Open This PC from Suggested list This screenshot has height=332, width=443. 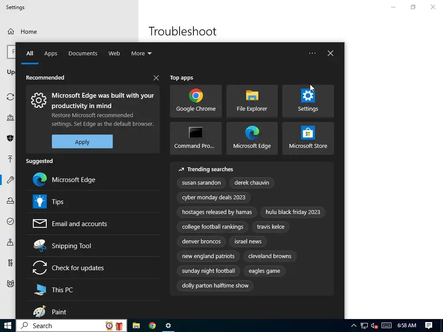click(93, 290)
